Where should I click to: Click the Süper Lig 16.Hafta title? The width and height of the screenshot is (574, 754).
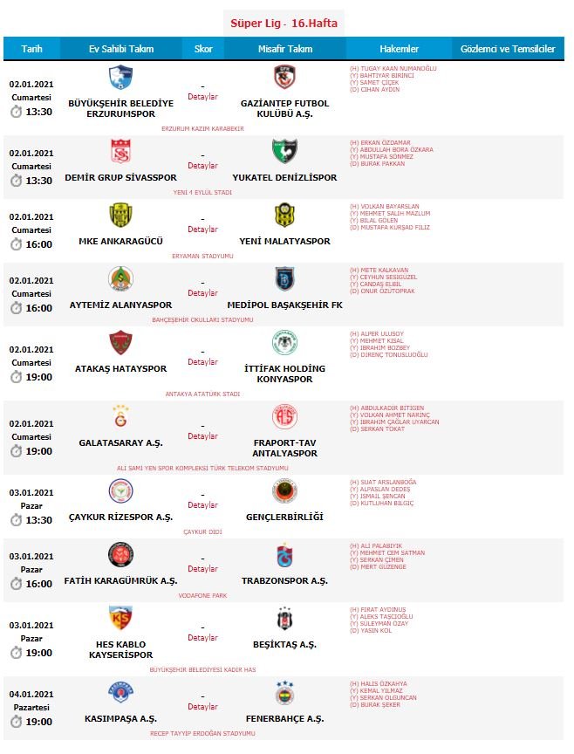[x=284, y=24]
